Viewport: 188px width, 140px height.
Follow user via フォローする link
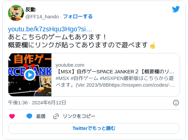click(78, 17)
